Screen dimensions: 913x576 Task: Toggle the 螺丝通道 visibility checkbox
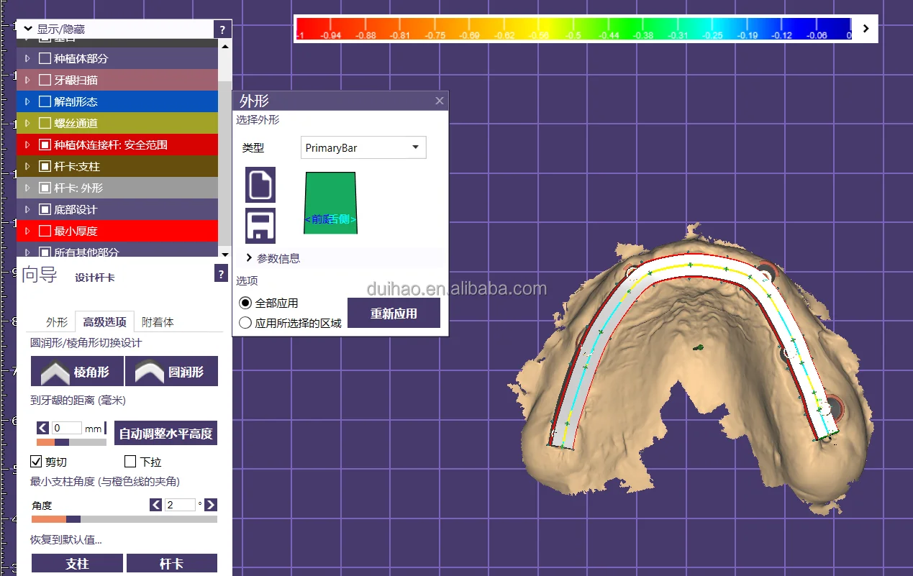pyautogui.click(x=45, y=123)
